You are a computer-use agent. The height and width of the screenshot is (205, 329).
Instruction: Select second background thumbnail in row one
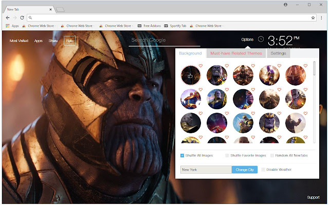coord(217,75)
